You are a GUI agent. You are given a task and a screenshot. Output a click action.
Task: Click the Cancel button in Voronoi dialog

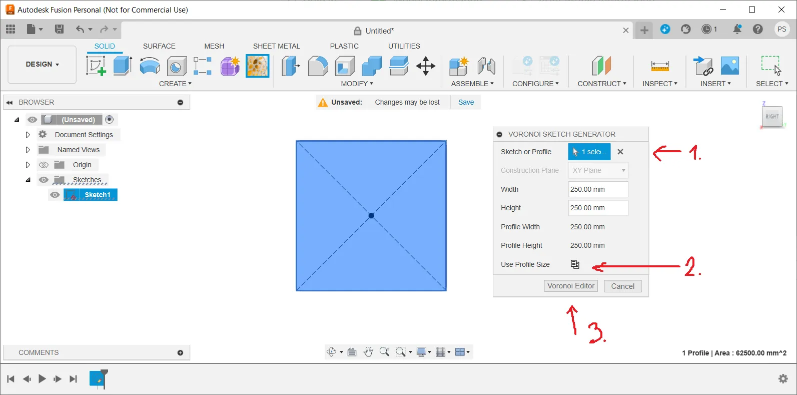point(623,286)
